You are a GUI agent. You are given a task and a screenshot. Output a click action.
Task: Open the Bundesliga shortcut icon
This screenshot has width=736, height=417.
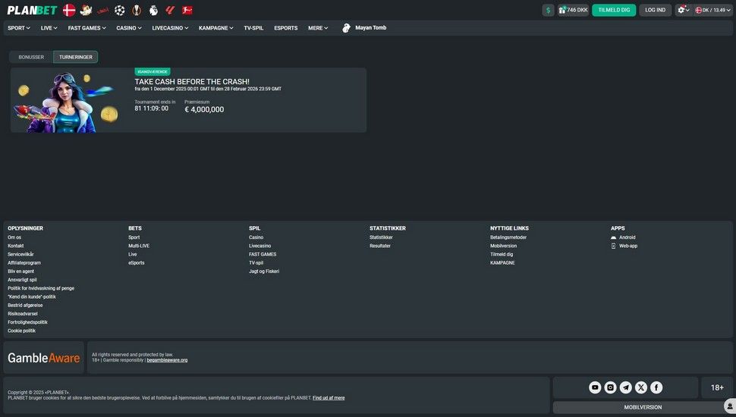[x=187, y=10]
